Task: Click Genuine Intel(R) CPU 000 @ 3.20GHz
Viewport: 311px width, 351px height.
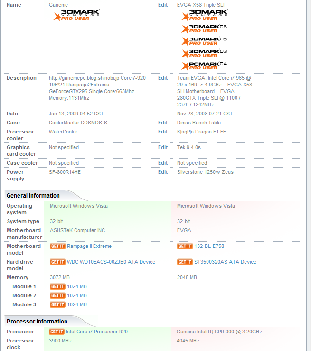Action: tap(219, 332)
